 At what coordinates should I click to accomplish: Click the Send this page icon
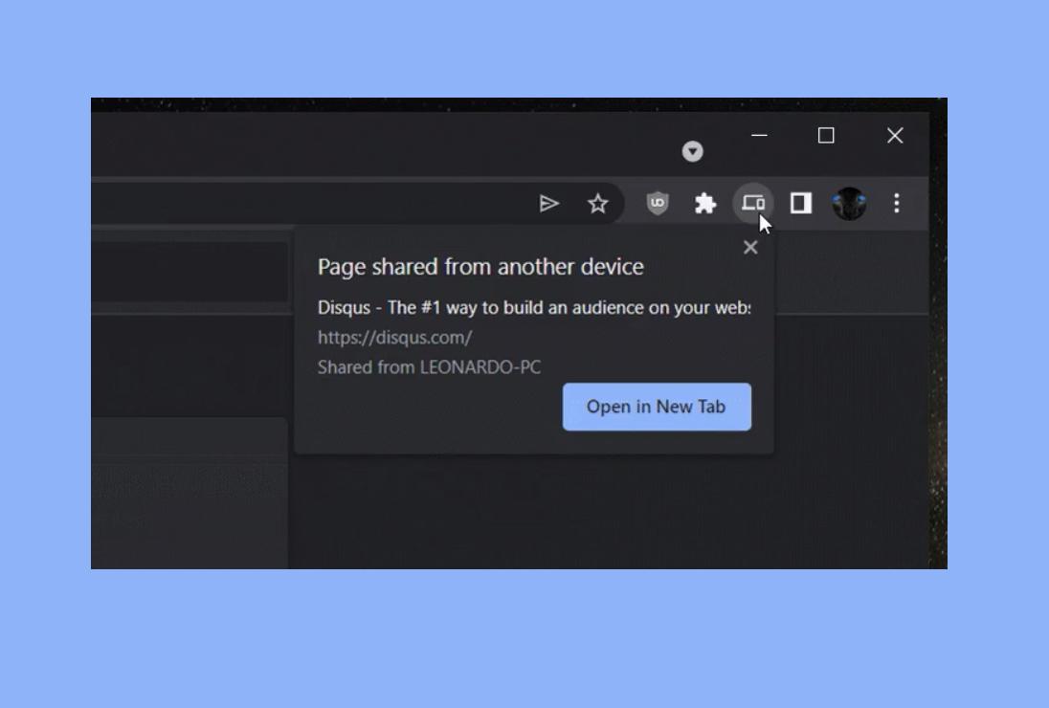[x=550, y=203]
